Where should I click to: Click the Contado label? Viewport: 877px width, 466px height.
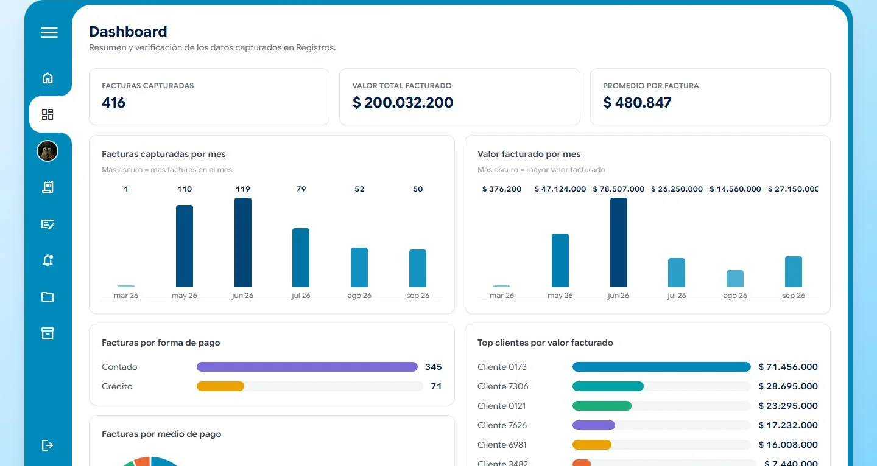pyautogui.click(x=119, y=367)
